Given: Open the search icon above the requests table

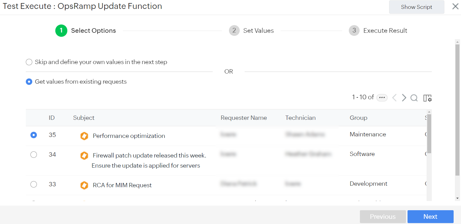Looking at the screenshot, I should pyautogui.click(x=414, y=98).
